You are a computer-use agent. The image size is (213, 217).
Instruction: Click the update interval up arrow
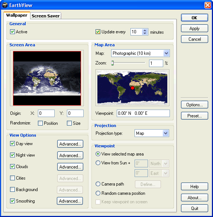[x=145, y=30]
